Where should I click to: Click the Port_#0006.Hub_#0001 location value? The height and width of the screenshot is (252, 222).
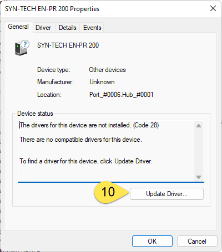pos(122,95)
